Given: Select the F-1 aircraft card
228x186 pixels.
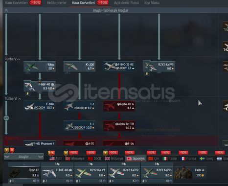Looking at the screenshot, I should point(79,126).
